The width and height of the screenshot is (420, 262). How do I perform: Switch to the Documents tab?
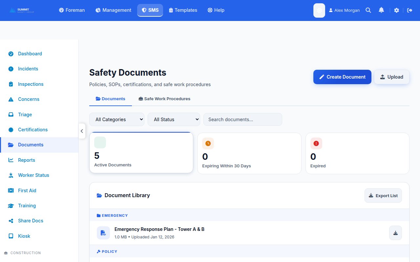tap(111, 99)
